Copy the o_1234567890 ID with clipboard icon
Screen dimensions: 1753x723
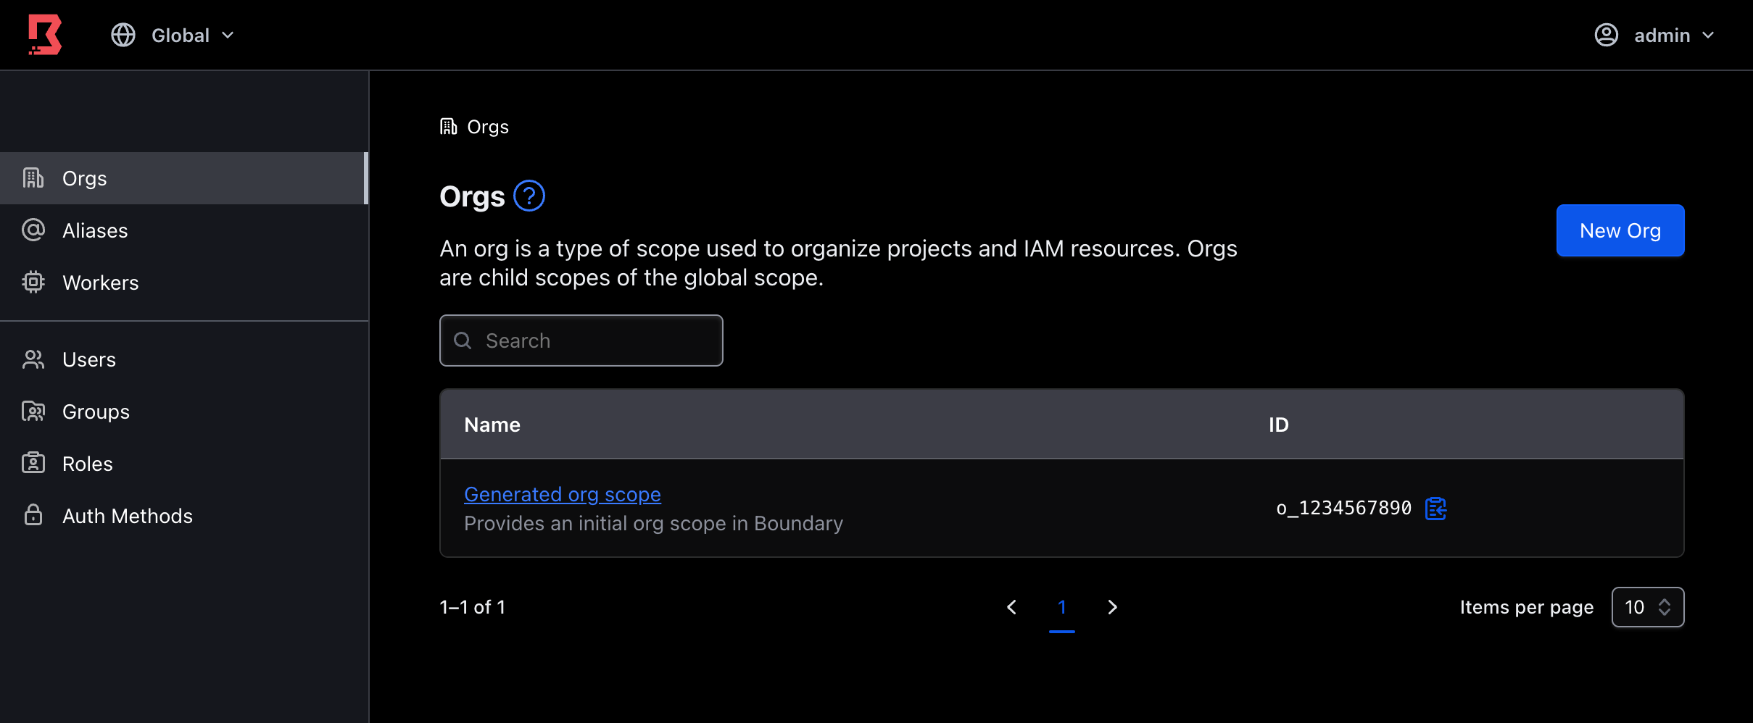coord(1435,509)
